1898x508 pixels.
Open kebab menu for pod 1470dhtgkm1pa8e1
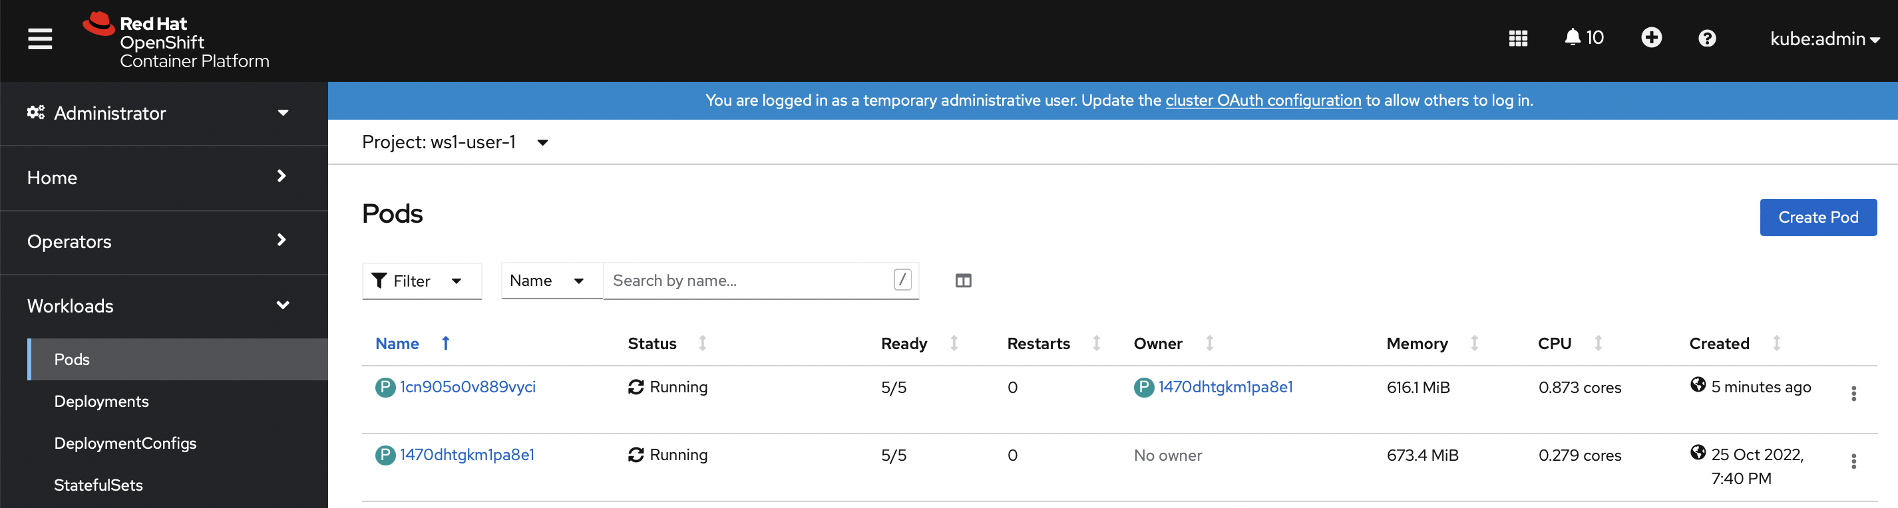[1853, 461]
